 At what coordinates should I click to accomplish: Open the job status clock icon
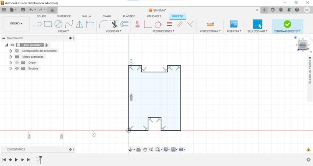coord(280,10)
